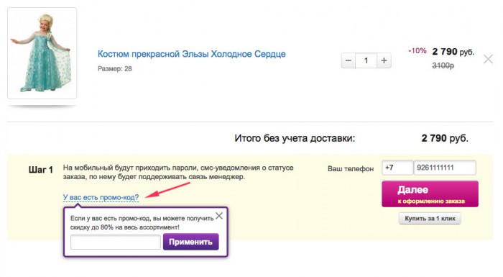Increase quantity with the plus button
This screenshot has height=277, width=503.
pos(384,60)
